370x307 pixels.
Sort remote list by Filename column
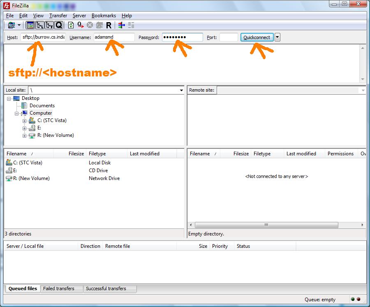(204, 154)
